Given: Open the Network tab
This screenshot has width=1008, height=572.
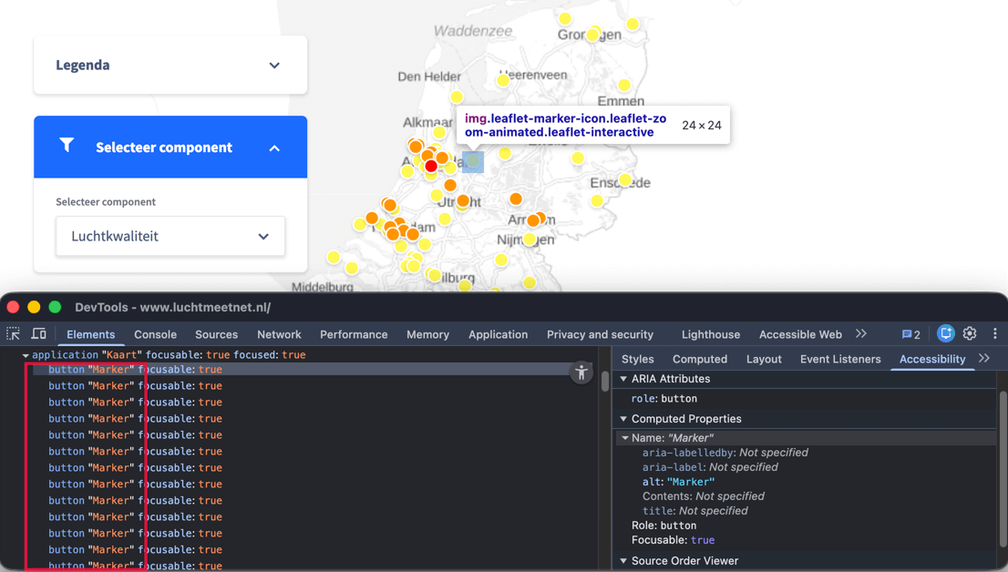Looking at the screenshot, I should (x=279, y=334).
